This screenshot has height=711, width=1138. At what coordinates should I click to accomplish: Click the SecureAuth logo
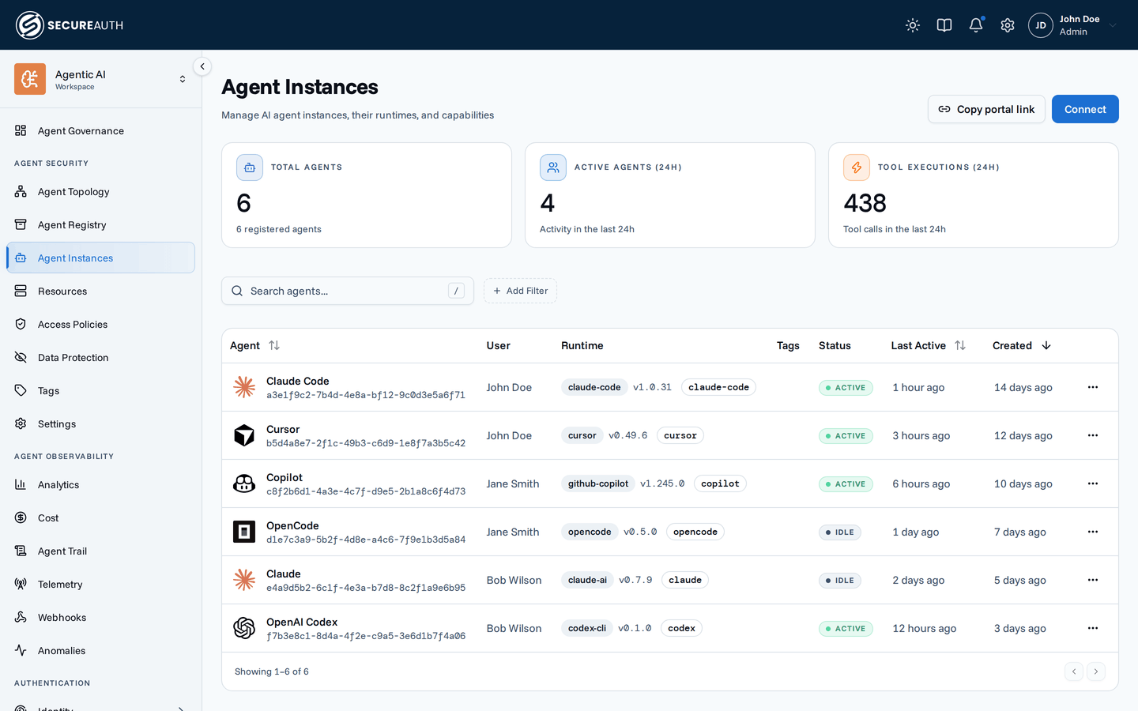point(70,25)
